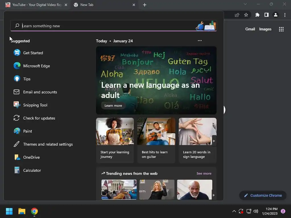The width and height of the screenshot is (291, 218).
Task: Show next trending news arrow
Action: [x=214, y=195]
